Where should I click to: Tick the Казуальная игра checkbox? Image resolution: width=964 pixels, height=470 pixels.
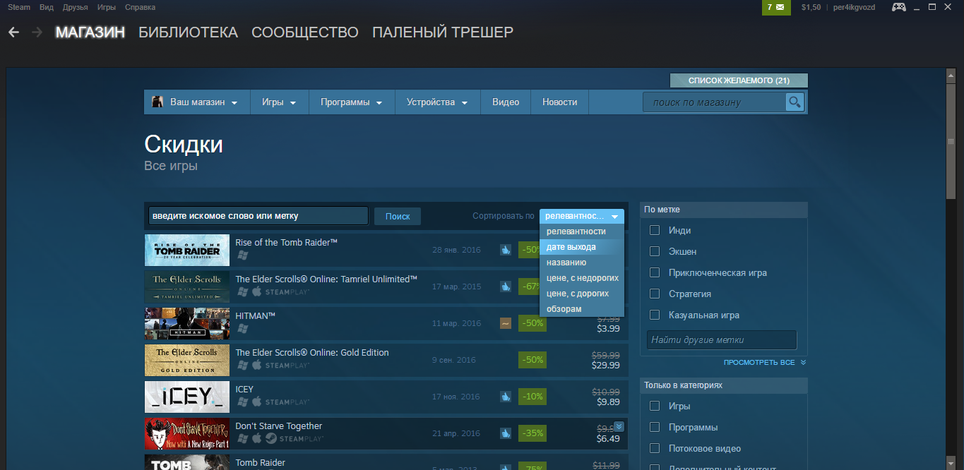(655, 315)
